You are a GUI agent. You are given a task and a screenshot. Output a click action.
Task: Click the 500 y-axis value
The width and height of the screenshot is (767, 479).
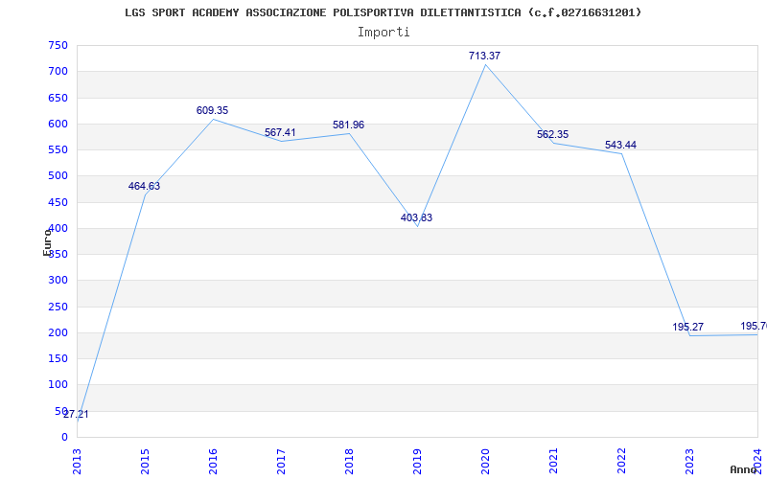pos(58,176)
